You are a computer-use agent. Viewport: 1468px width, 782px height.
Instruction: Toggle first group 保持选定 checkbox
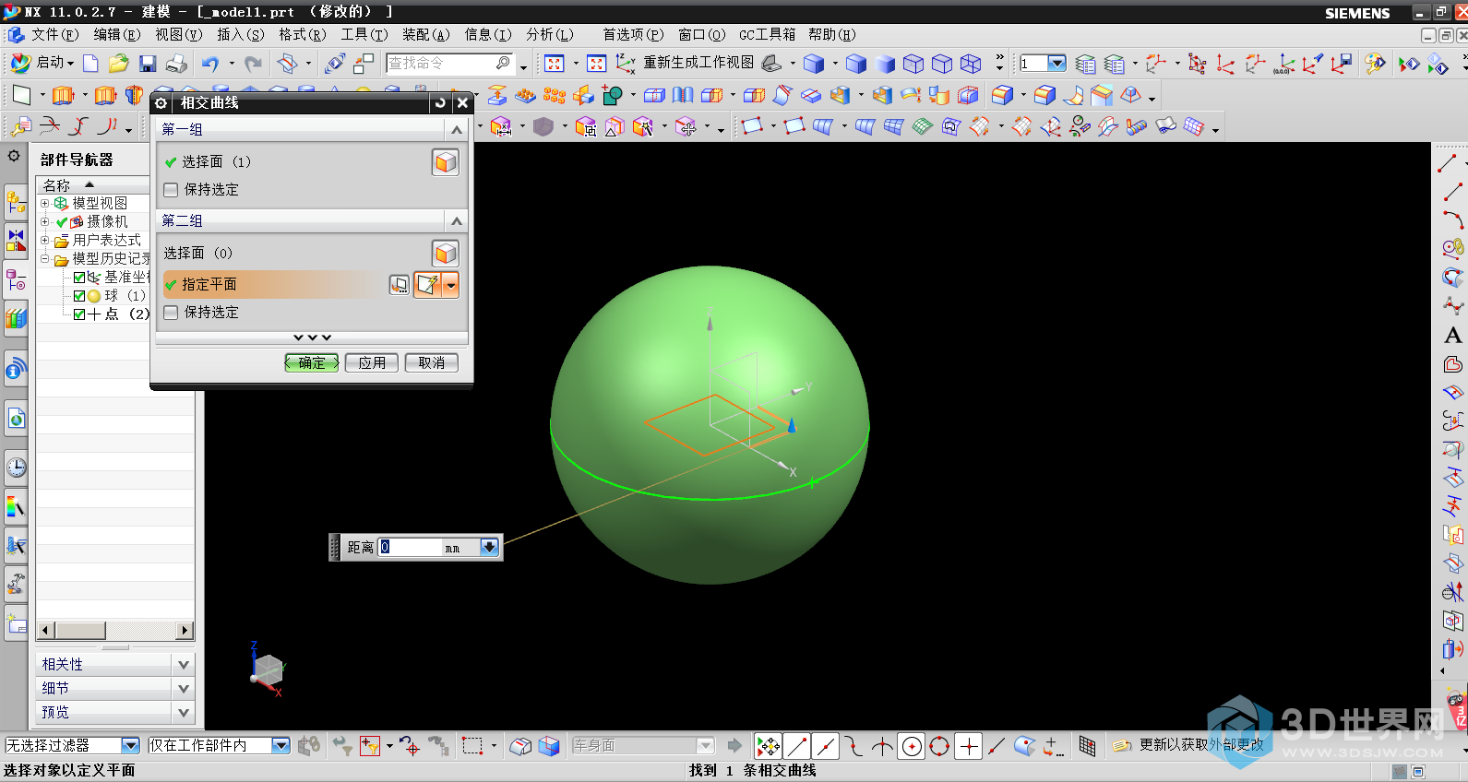click(171, 189)
